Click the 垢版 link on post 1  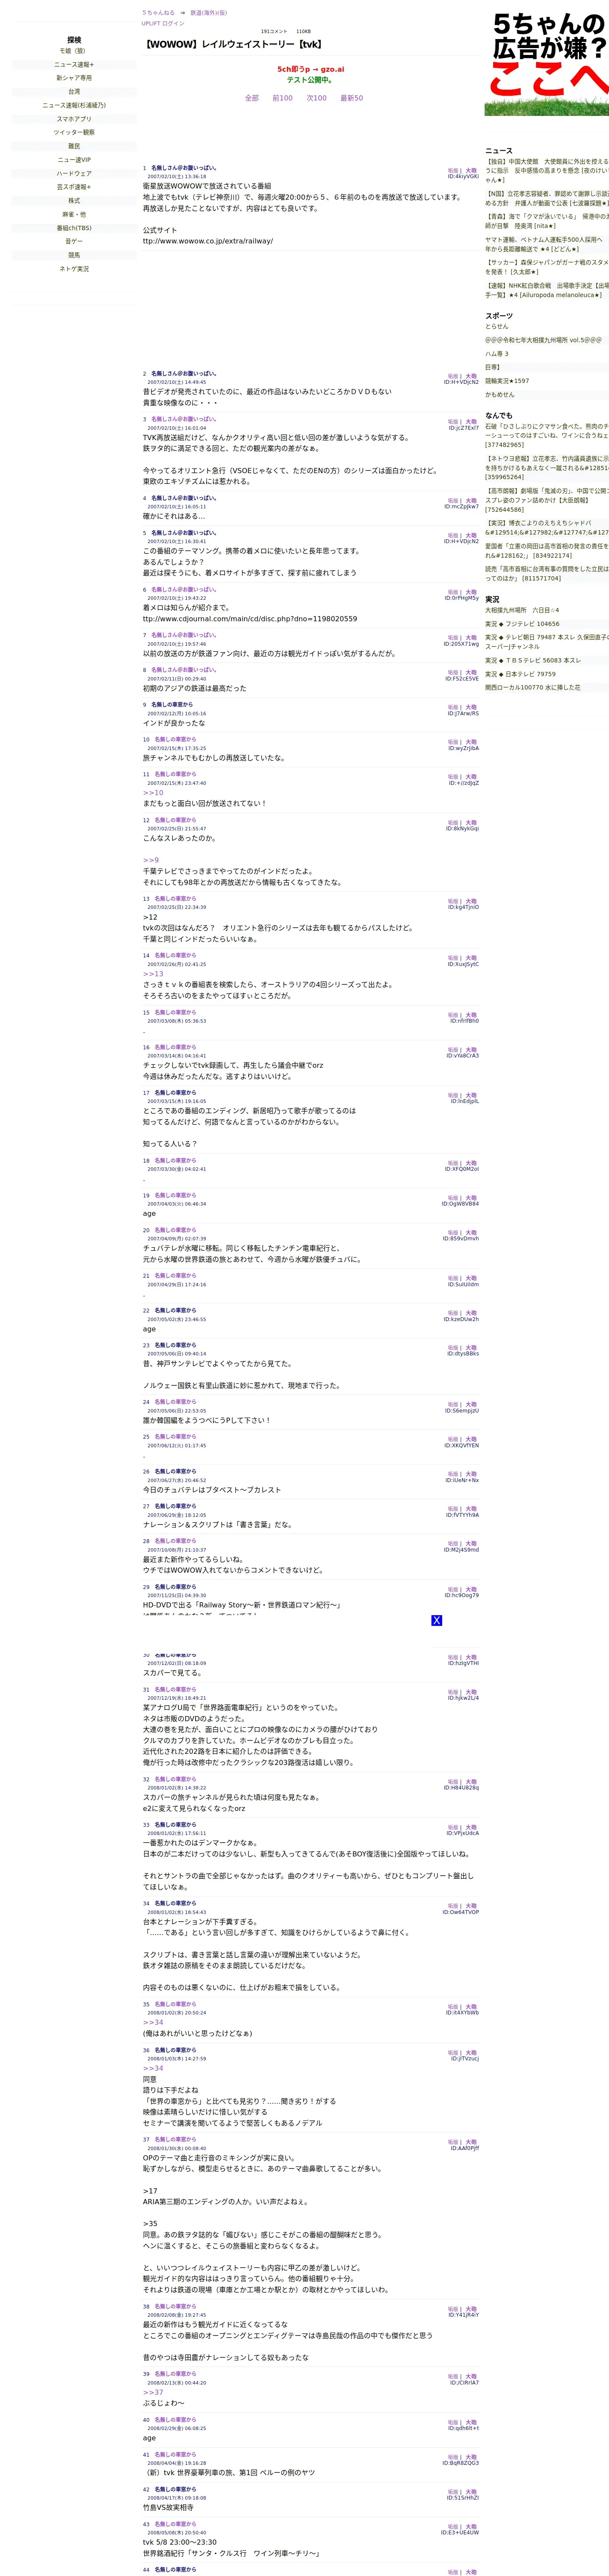(453, 171)
